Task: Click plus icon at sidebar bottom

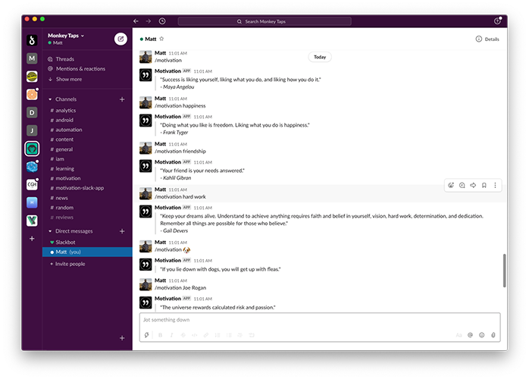Action: 122,338
